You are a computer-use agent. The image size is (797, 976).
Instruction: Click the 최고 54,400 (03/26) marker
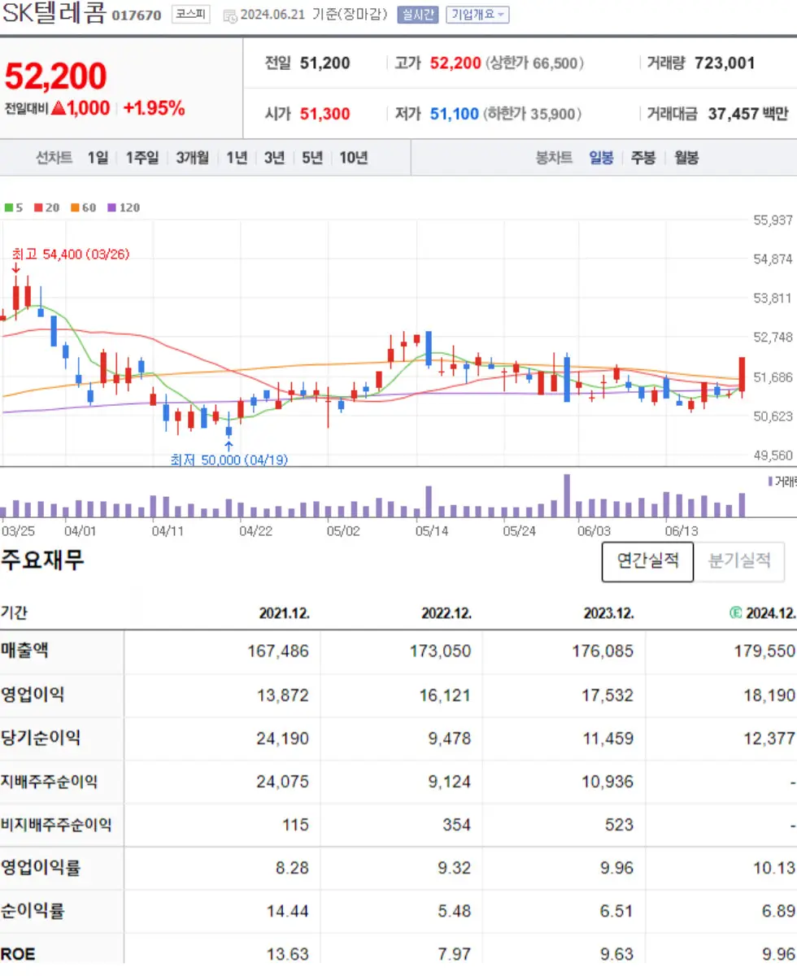click(71, 255)
